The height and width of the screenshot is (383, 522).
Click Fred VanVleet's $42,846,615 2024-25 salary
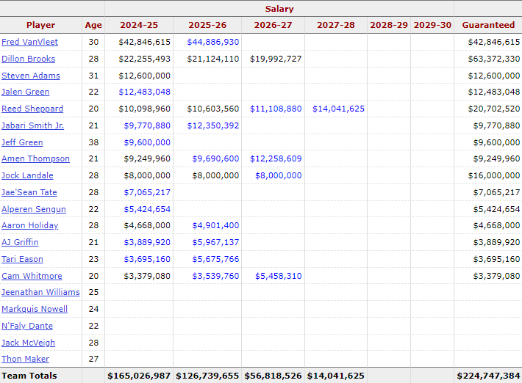coord(145,42)
